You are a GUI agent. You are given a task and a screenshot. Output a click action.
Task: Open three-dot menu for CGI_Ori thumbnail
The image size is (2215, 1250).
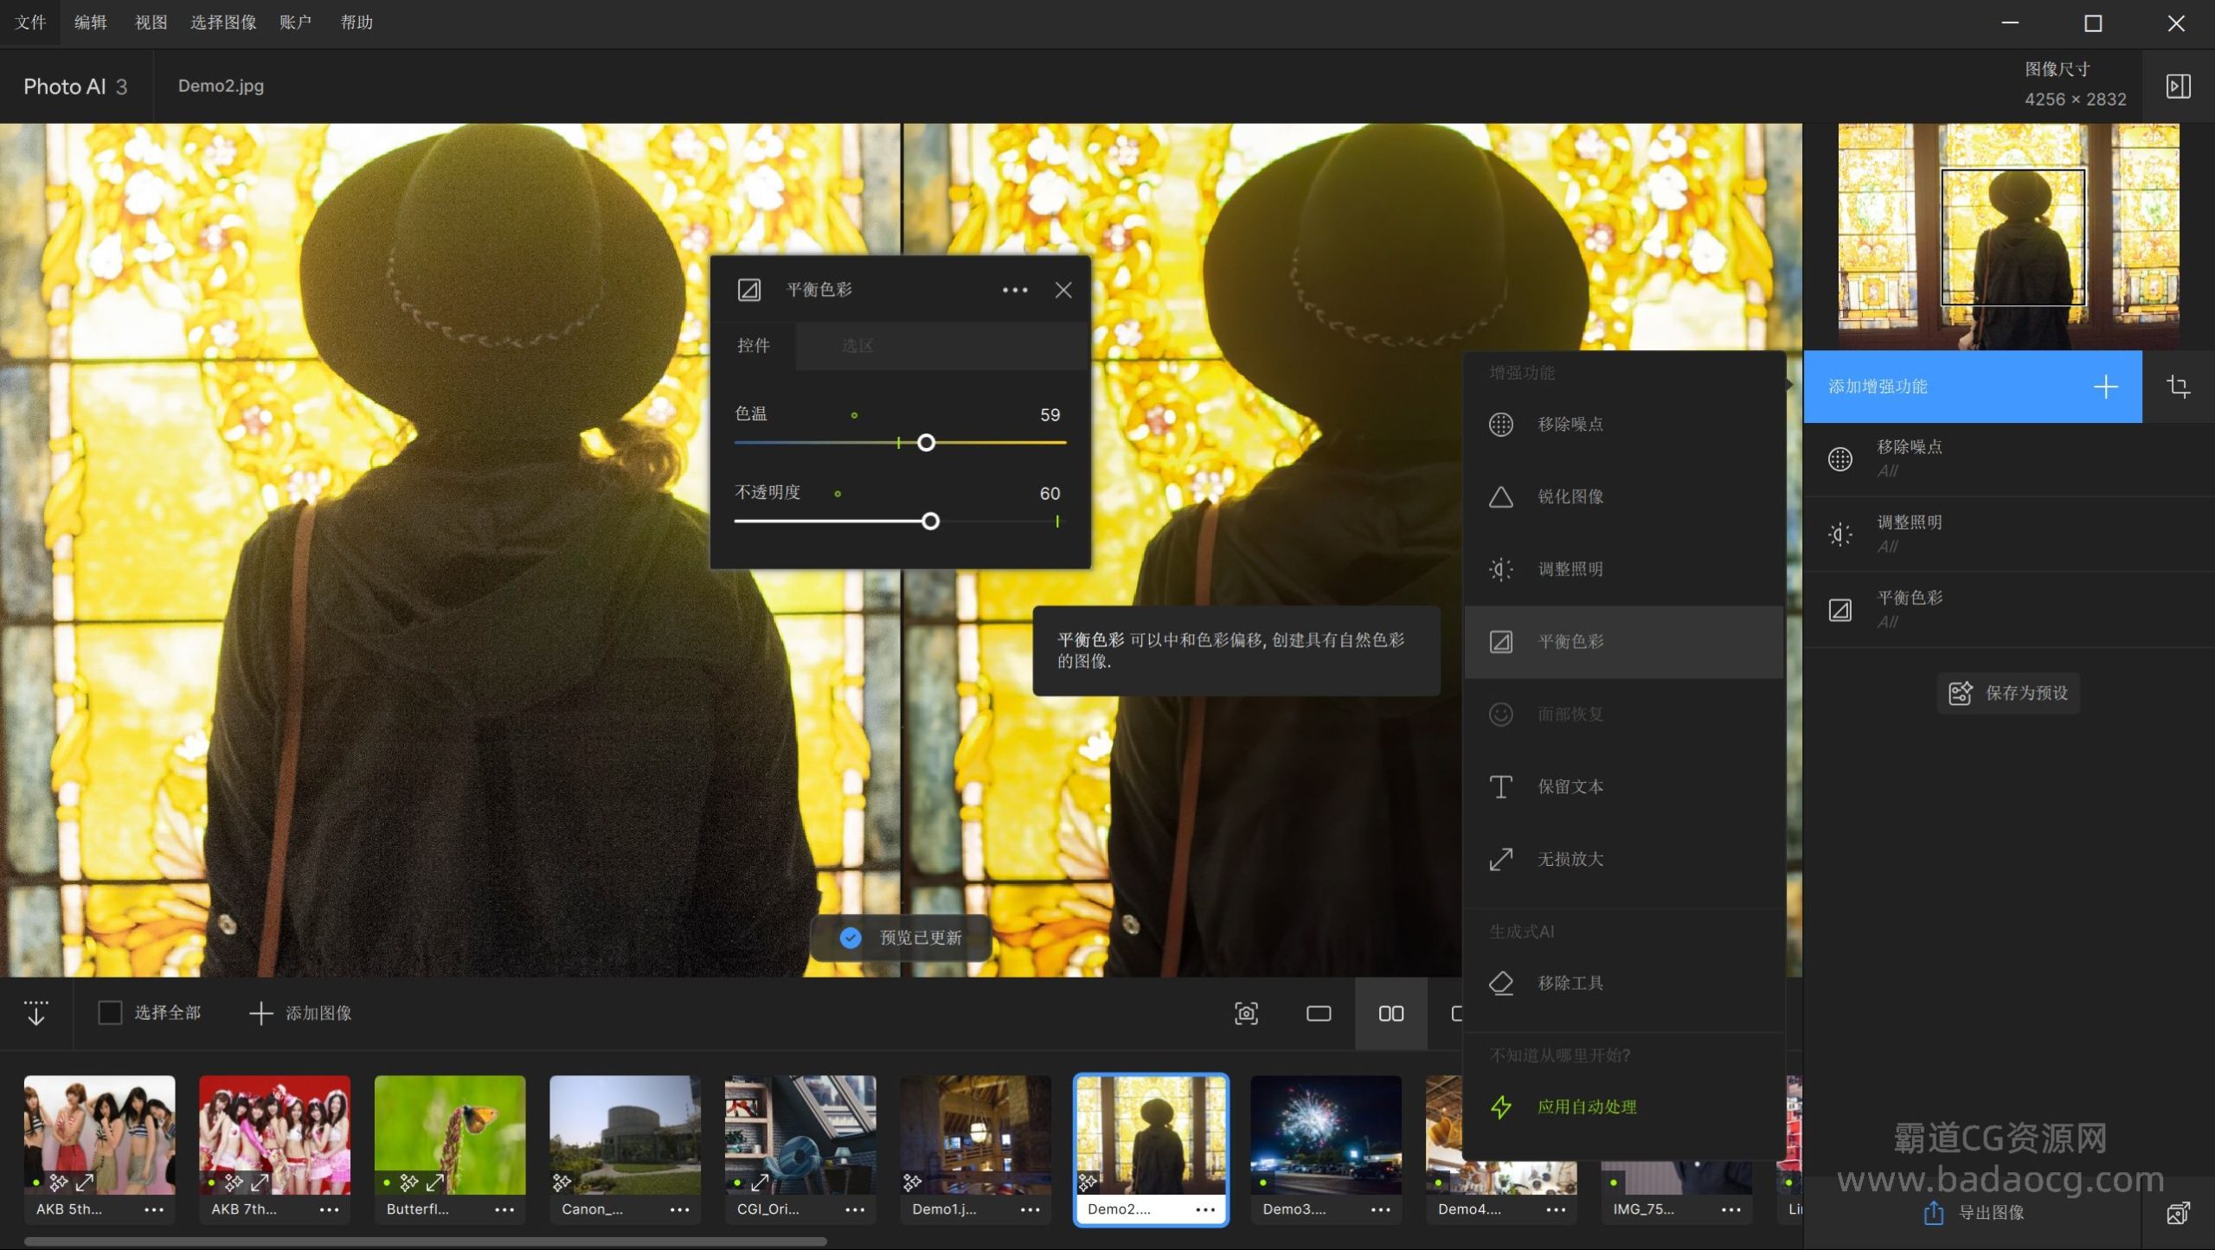(855, 1210)
